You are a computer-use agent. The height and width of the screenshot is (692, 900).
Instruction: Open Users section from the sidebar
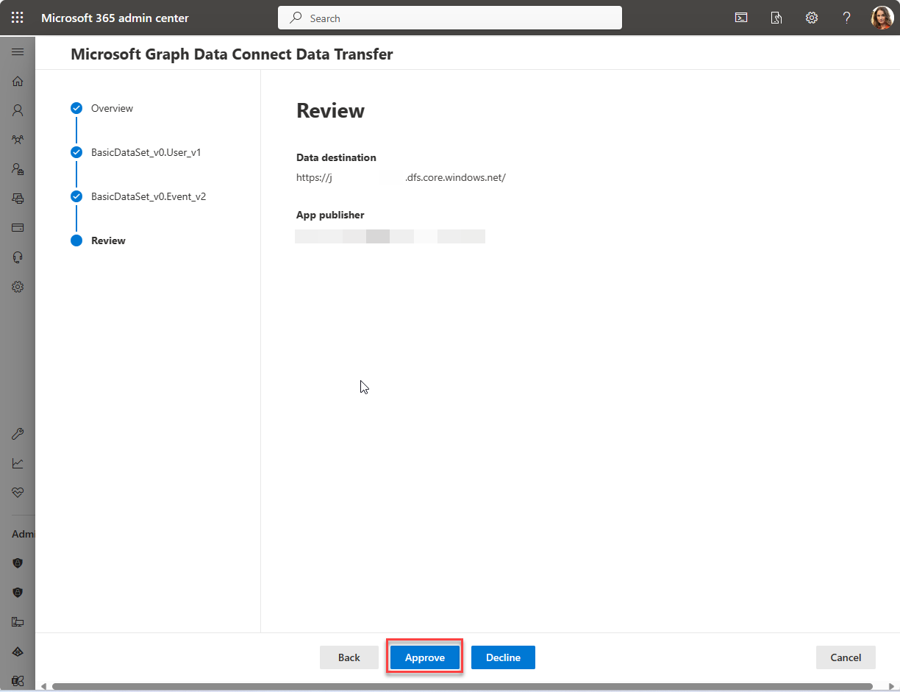click(17, 110)
